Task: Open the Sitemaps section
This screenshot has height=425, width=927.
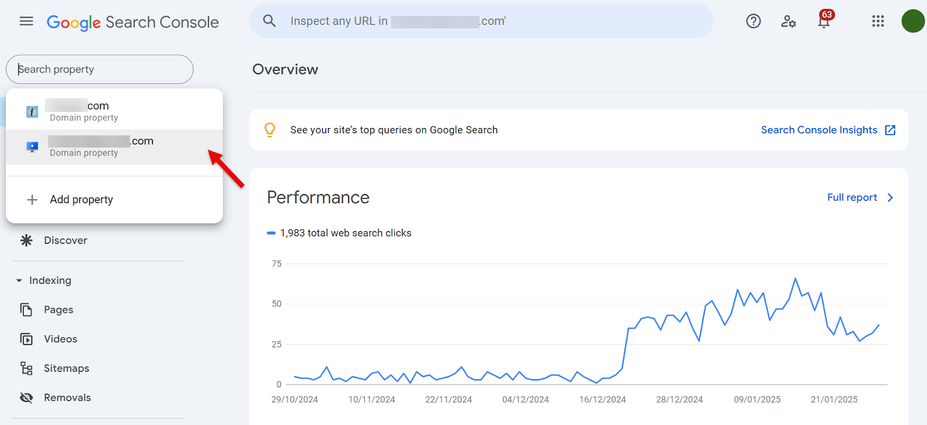Action: pyautogui.click(x=67, y=368)
